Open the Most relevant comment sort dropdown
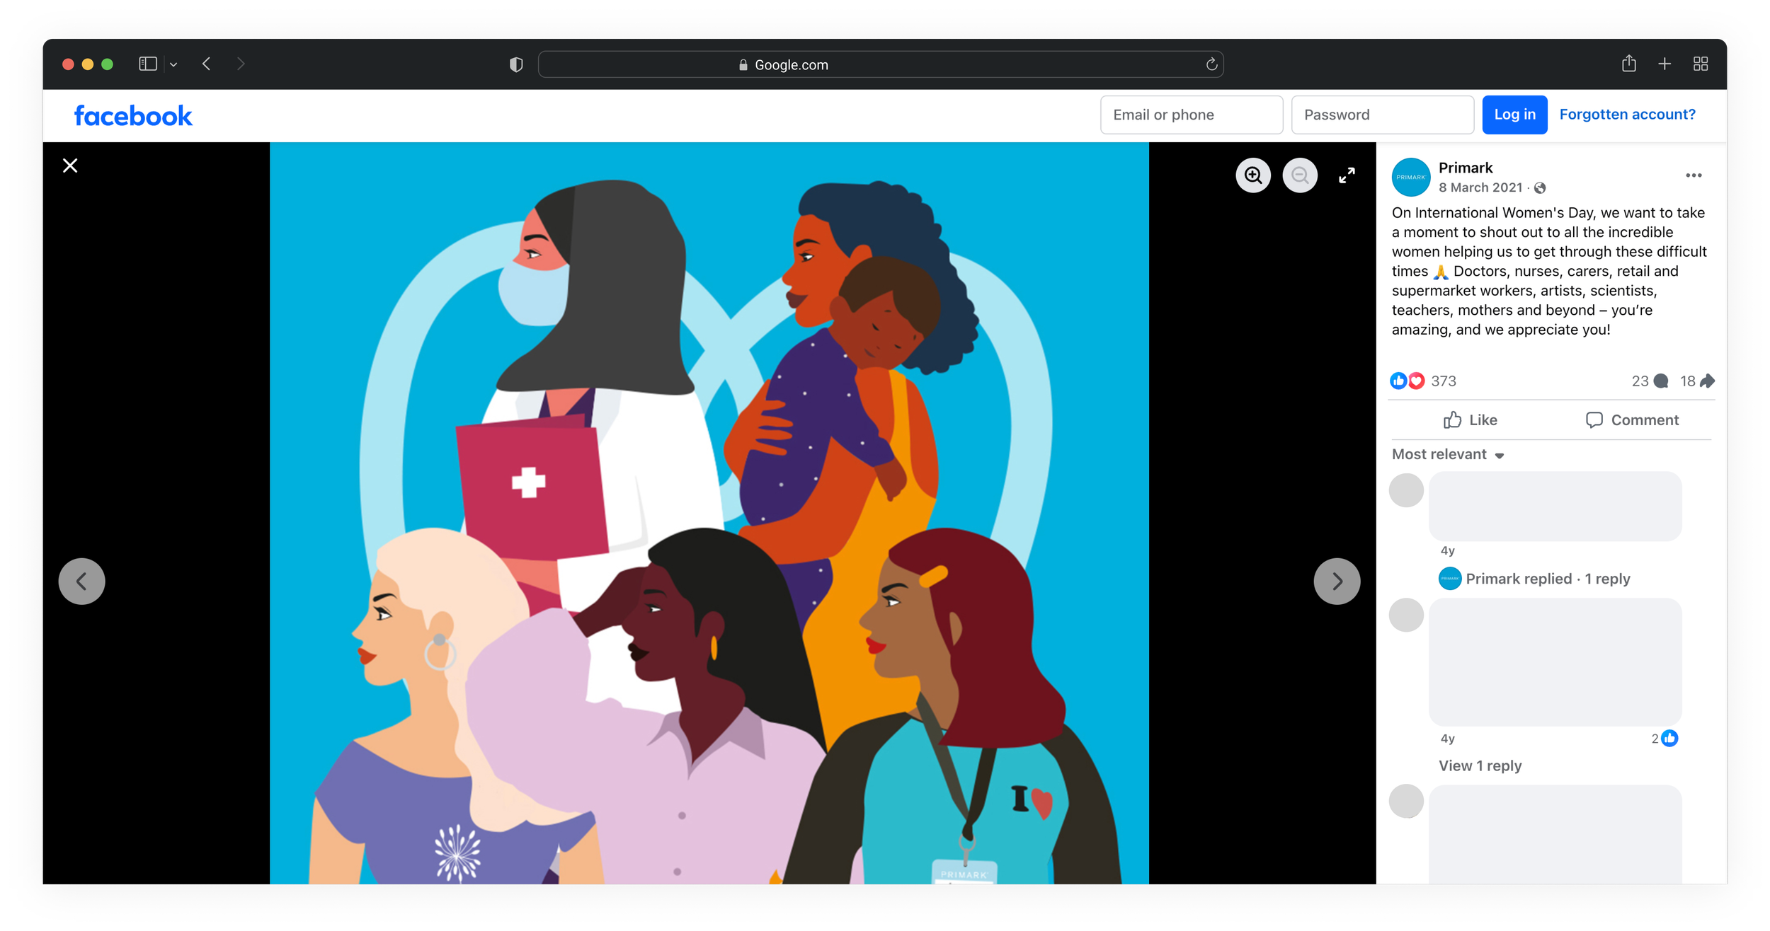Image resolution: width=1770 pixels, height=931 pixels. (1447, 455)
